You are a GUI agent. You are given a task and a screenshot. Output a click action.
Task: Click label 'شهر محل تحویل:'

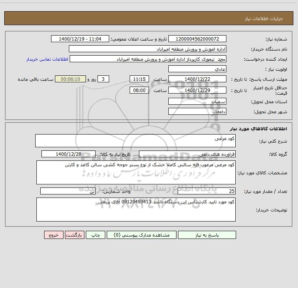point(270,112)
